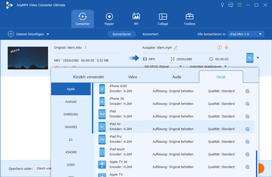This screenshot has height=177, width=272.
Task: Select LG device category
Action: tap(71, 139)
